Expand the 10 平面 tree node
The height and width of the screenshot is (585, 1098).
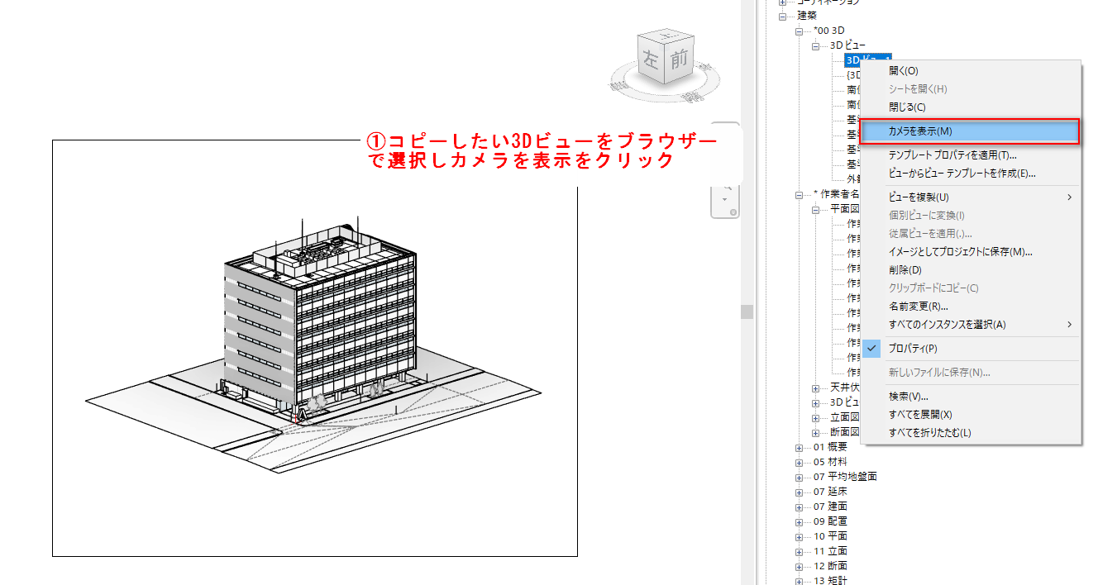tap(799, 536)
